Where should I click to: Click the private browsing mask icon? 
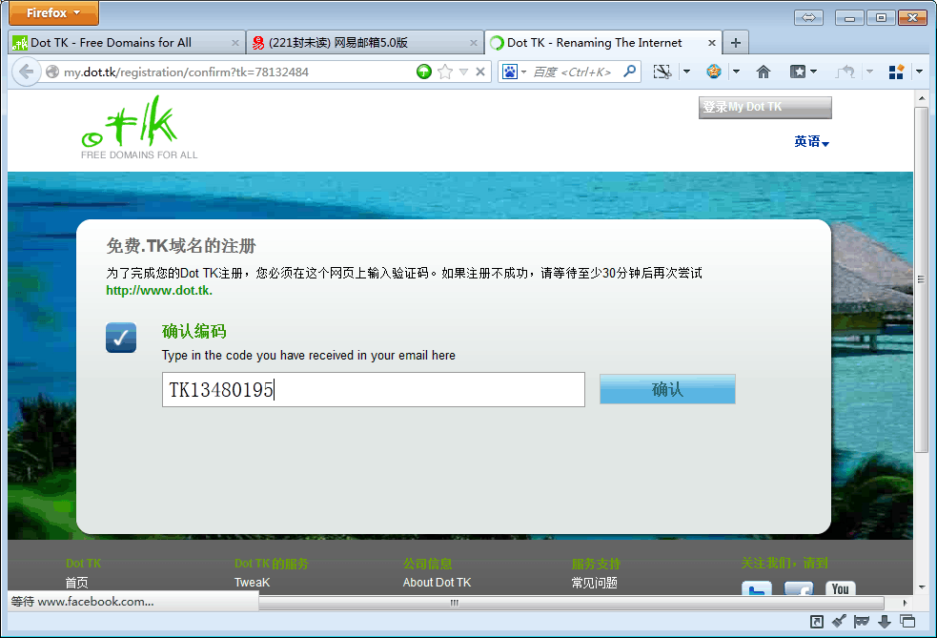(x=862, y=622)
